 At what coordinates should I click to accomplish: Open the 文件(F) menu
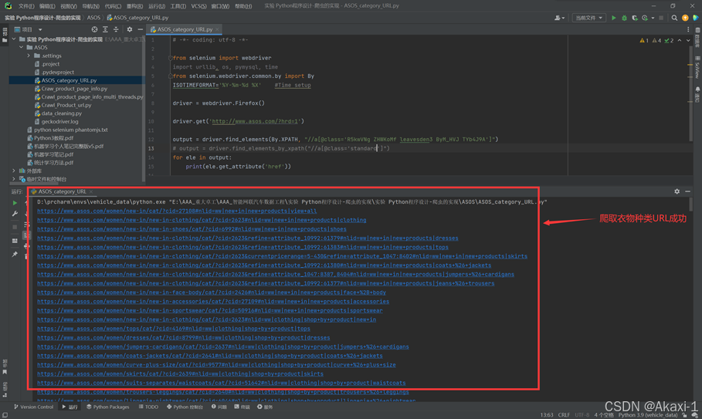click(x=26, y=6)
